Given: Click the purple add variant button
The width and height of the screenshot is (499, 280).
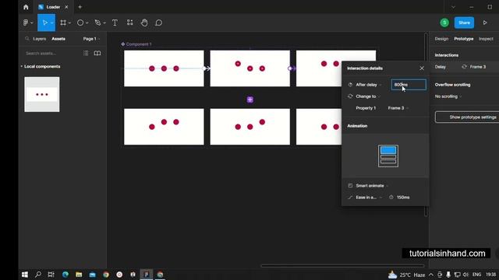Looking at the screenshot, I should [250, 100].
